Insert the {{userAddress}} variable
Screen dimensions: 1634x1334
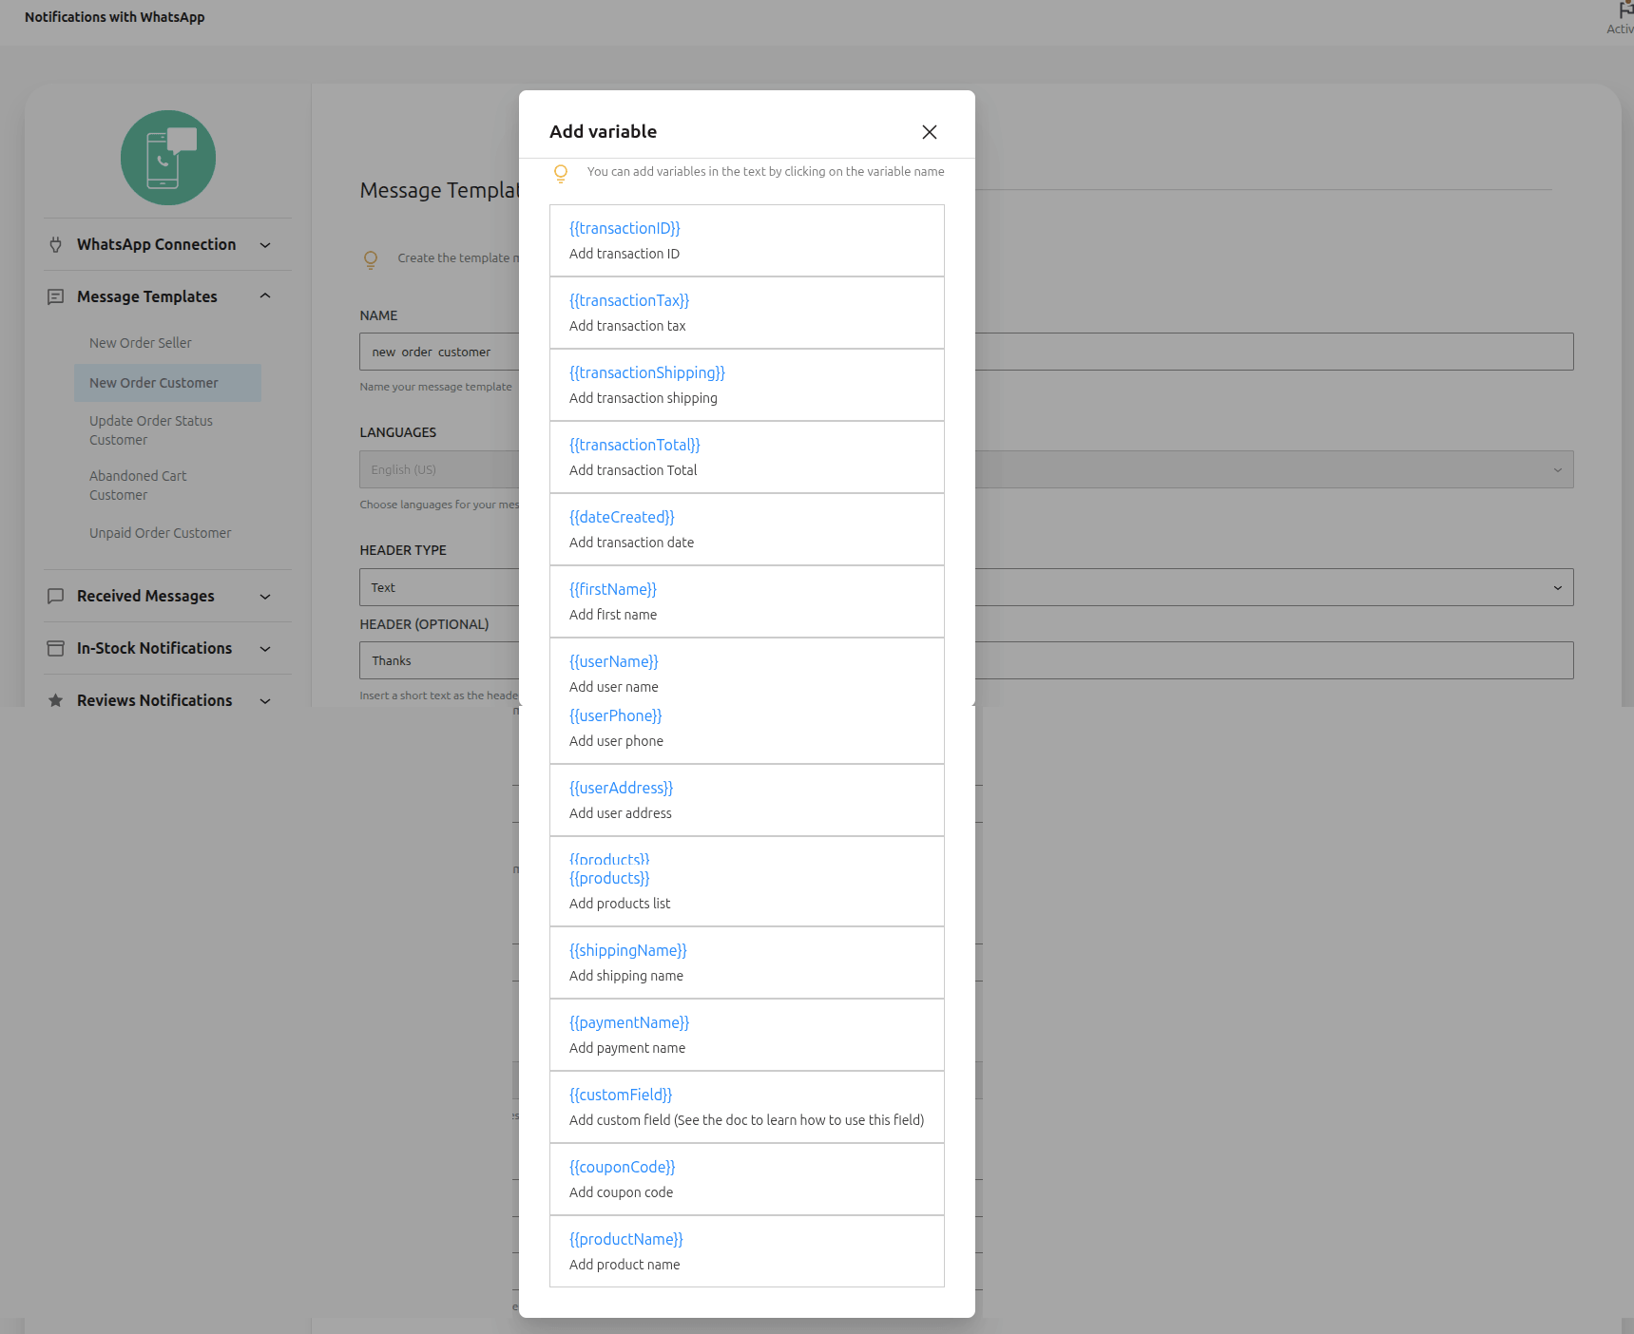point(622,788)
